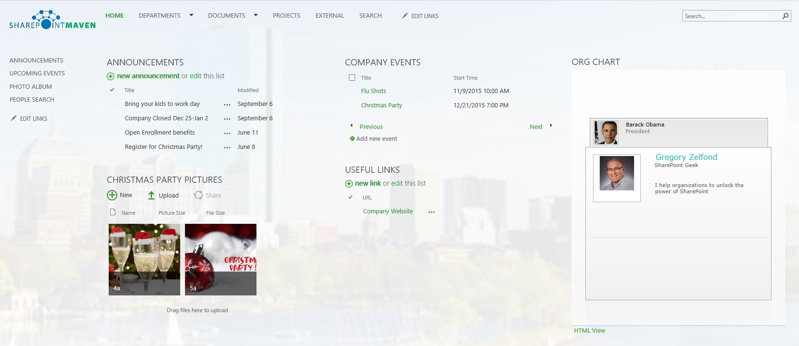Open ellipsis menu for Bring your kids to work day

pyautogui.click(x=227, y=105)
